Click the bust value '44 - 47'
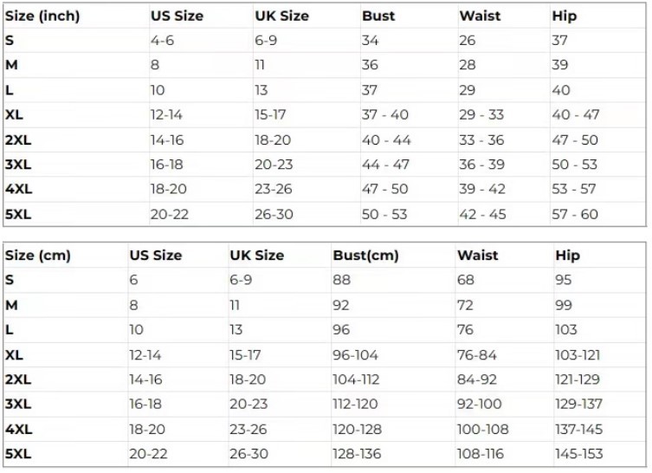The image size is (652, 473). pos(384,165)
